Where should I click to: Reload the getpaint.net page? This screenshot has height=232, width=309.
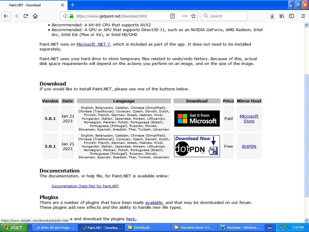[x=26, y=16]
